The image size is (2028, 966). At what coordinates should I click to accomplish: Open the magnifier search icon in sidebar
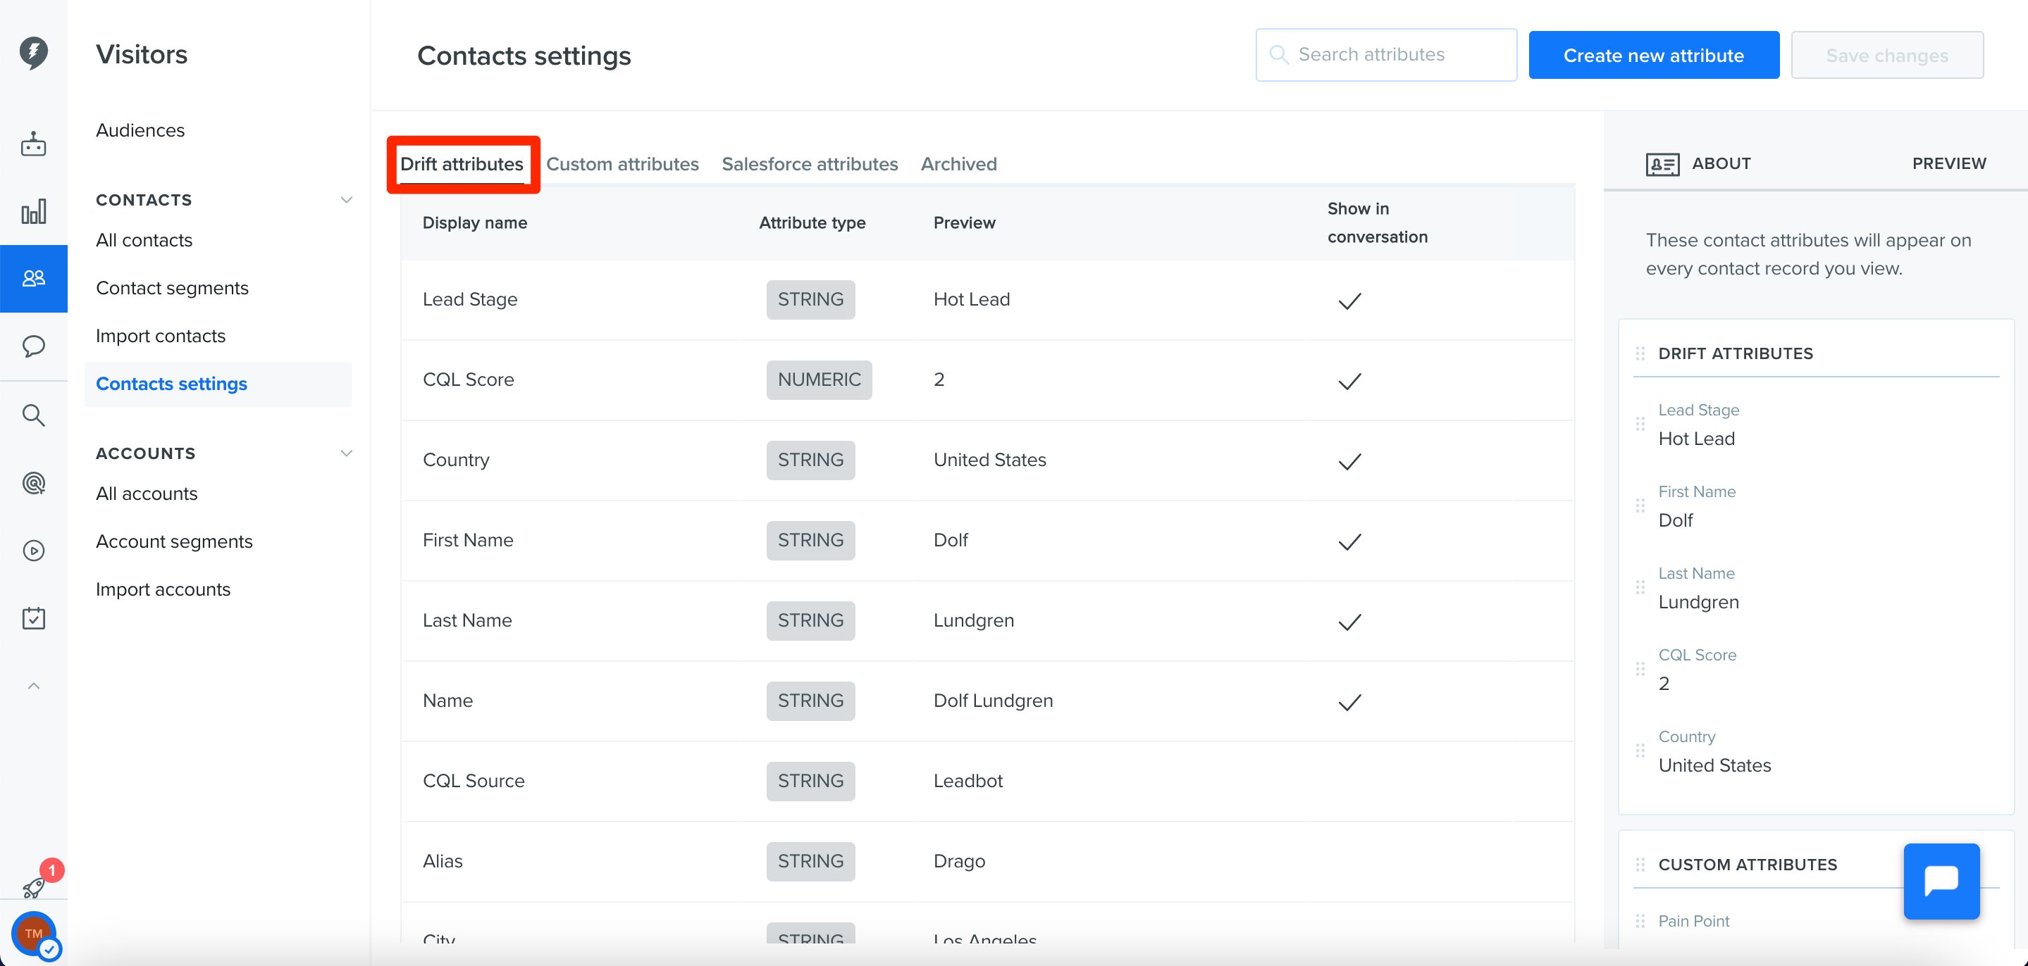[x=33, y=415]
